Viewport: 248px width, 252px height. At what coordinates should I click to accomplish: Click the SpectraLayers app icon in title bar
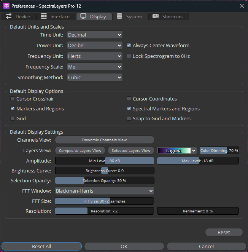pyautogui.click(x=6, y=6)
